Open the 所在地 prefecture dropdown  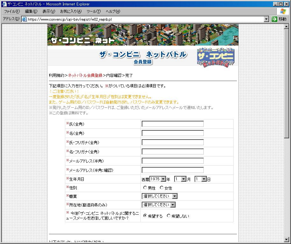coord(159,205)
